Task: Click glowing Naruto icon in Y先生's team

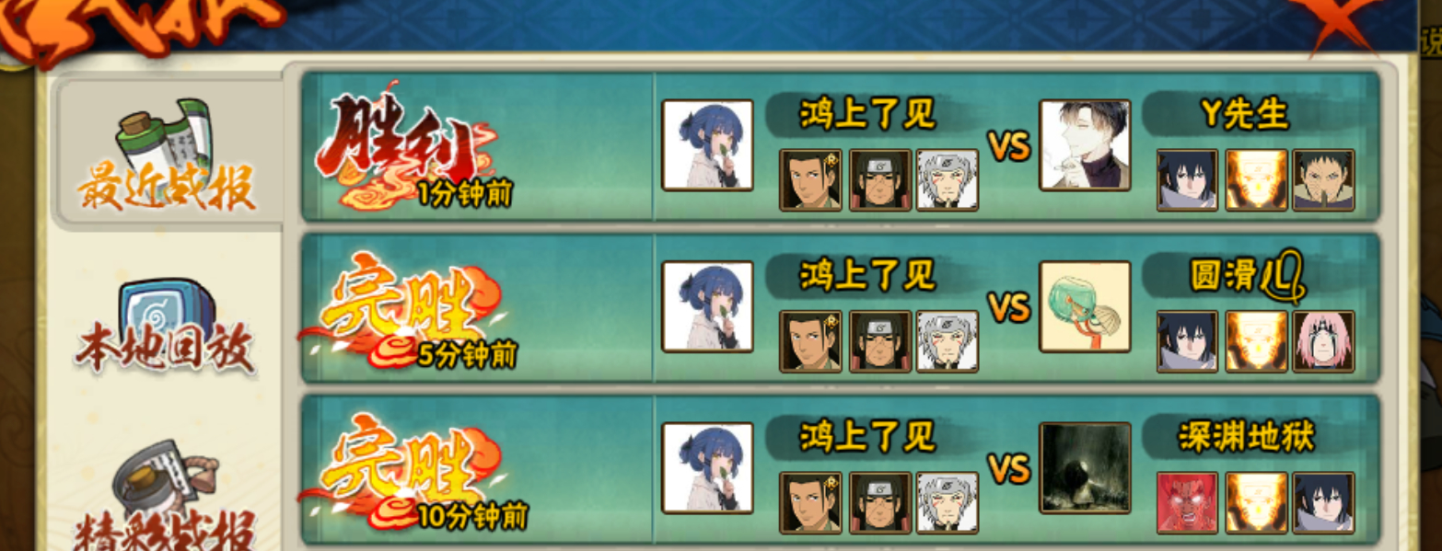Action: click(1256, 180)
